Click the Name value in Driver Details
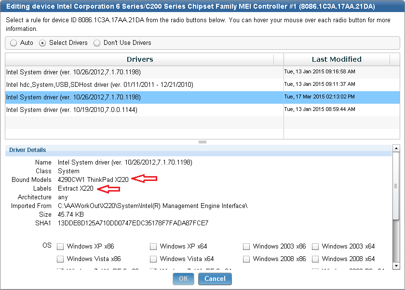The image size is (405, 290). pyautogui.click(x=125, y=163)
